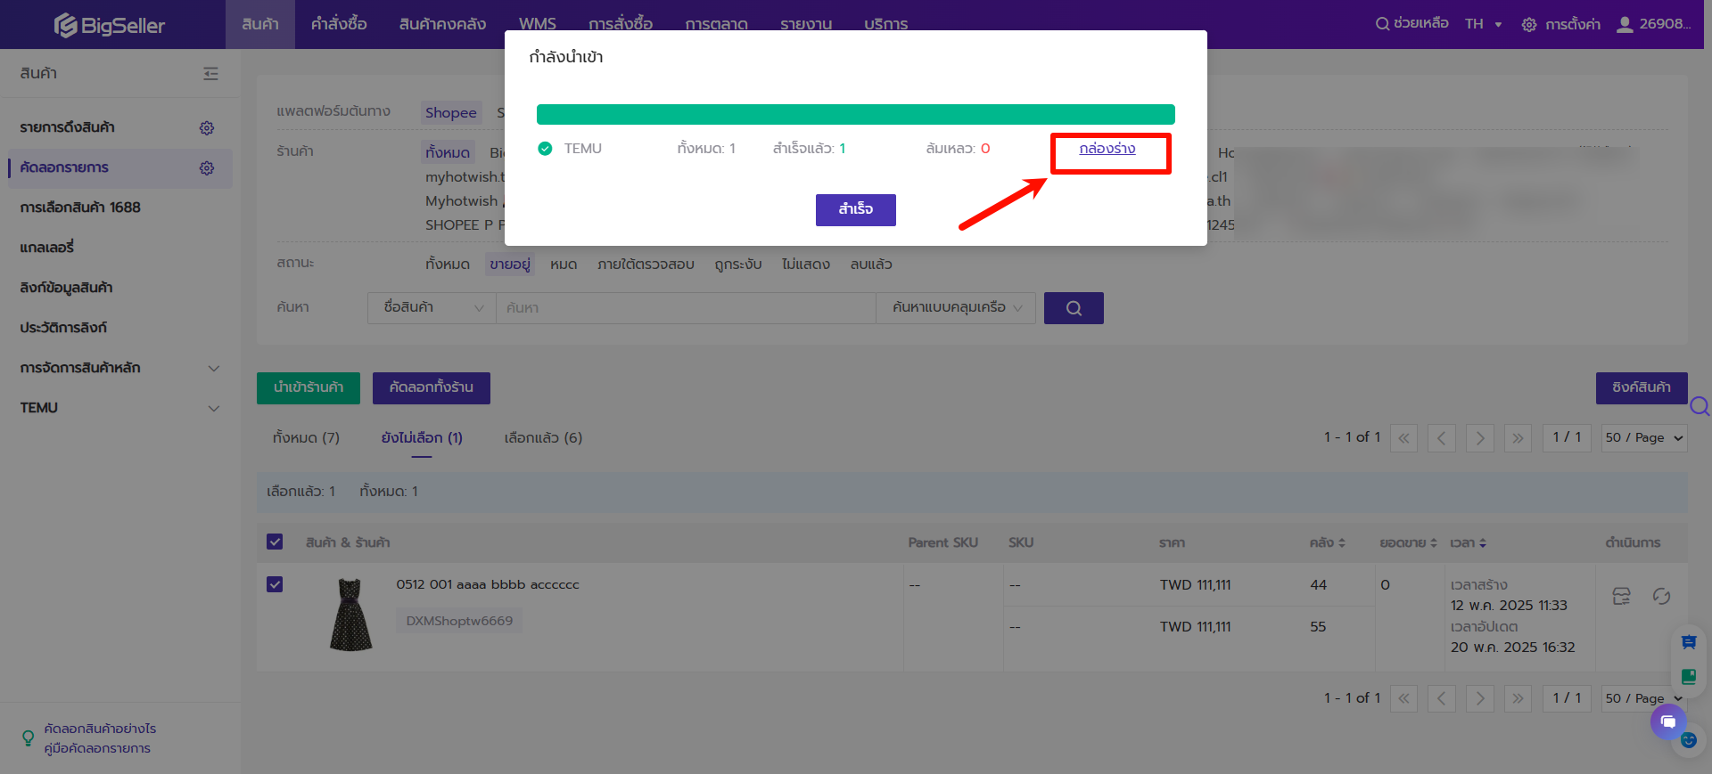This screenshot has width=1712, height=774.
Task: Go to next page in bottom pagination
Action: [1480, 698]
